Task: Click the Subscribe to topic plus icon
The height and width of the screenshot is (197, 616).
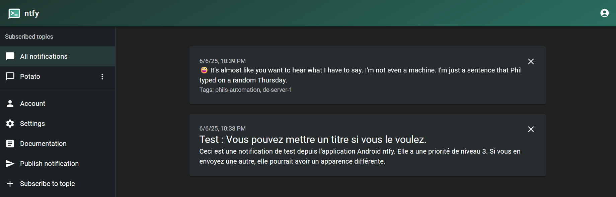Action: (10, 184)
